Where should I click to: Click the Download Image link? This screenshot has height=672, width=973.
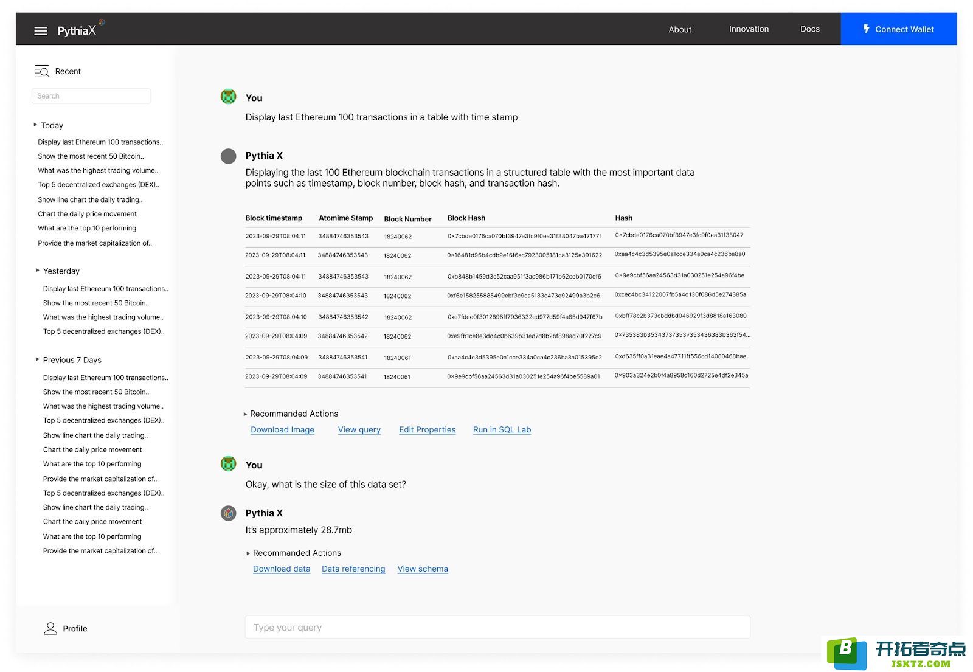coord(282,429)
